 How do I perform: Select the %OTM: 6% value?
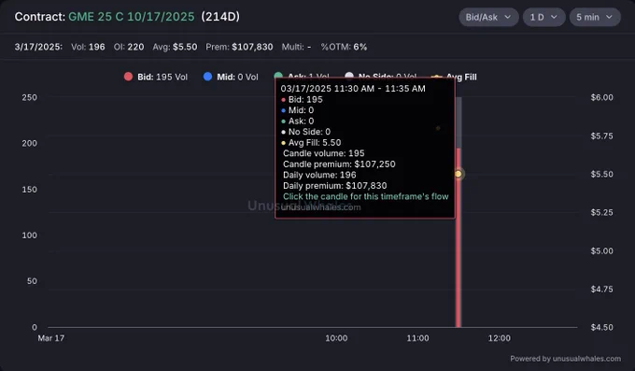[344, 47]
